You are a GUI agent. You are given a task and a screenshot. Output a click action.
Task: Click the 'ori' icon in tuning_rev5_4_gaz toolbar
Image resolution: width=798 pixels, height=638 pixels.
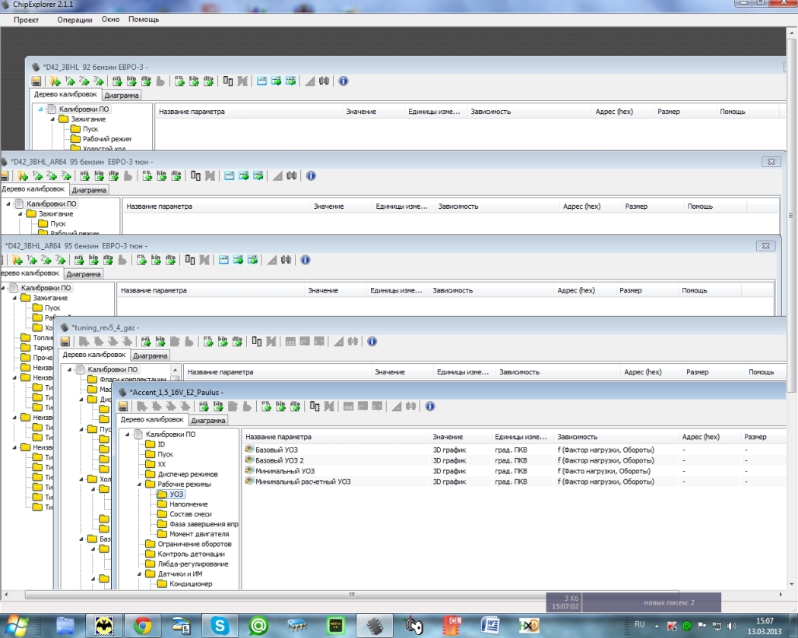click(146, 341)
